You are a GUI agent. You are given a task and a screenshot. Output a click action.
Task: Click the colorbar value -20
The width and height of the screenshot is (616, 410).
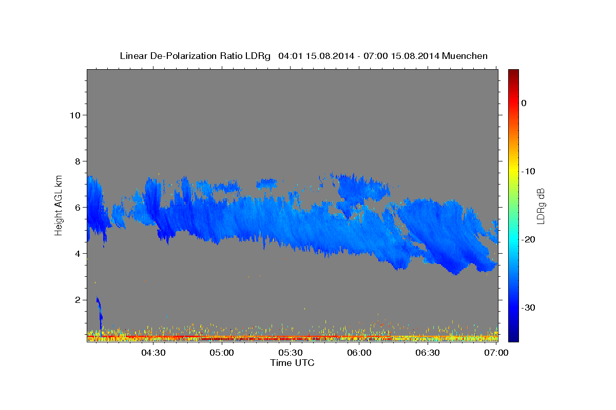click(528, 239)
